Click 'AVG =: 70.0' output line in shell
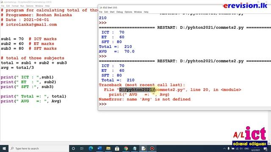271x152 pixels. (x=117, y=52)
